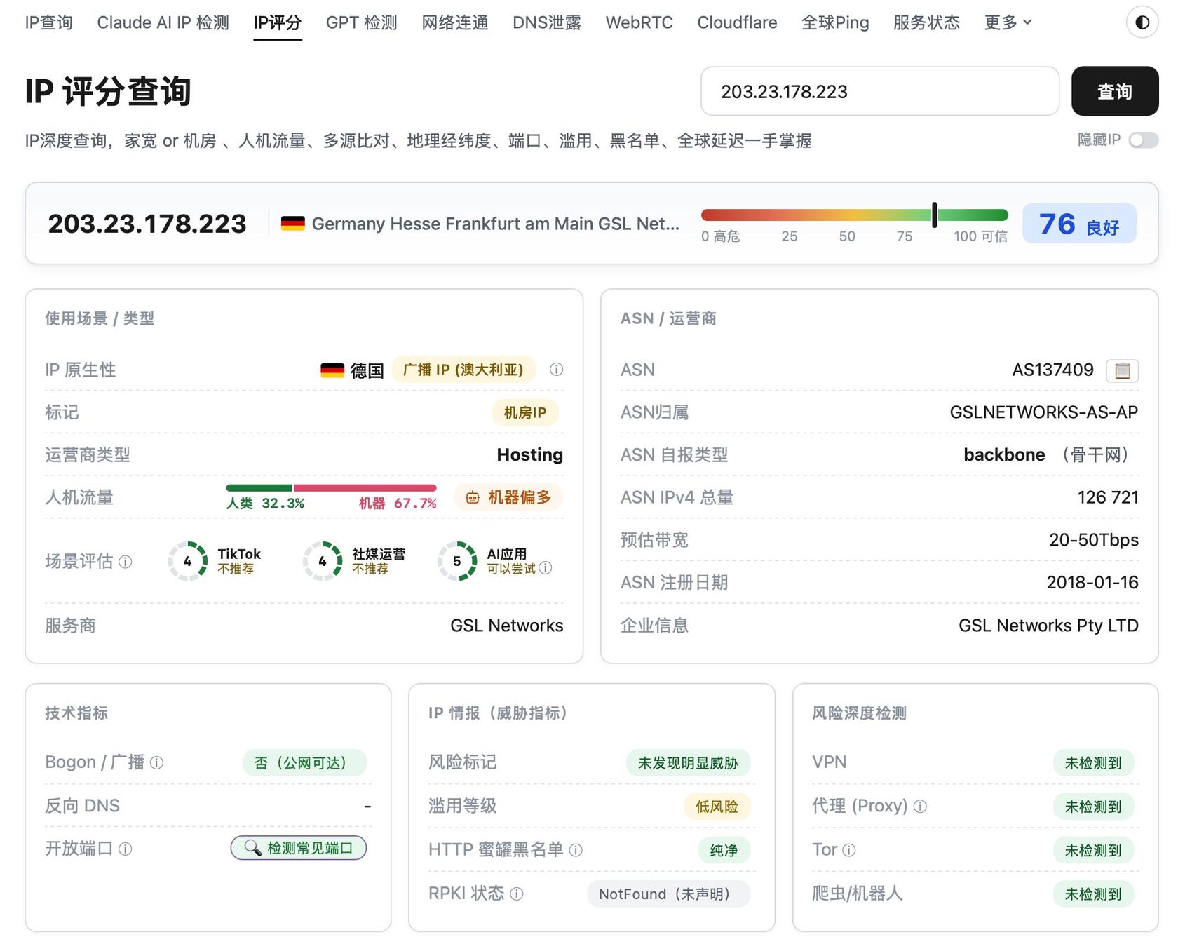The image size is (1178, 944).
Task: Go to the 全球Ping tab
Action: point(835,22)
